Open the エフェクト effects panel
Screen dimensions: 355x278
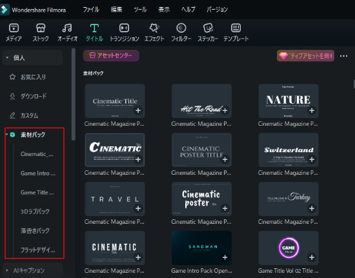coord(154,32)
